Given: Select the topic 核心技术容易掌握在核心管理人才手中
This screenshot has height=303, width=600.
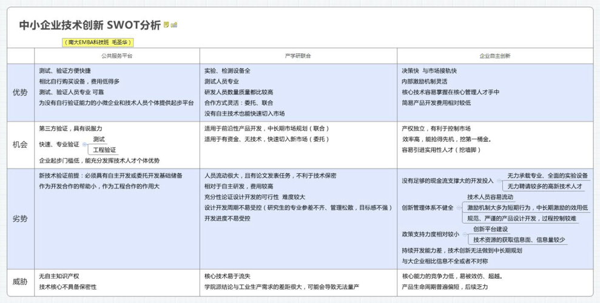Looking at the screenshot, I should coord(450,92).
